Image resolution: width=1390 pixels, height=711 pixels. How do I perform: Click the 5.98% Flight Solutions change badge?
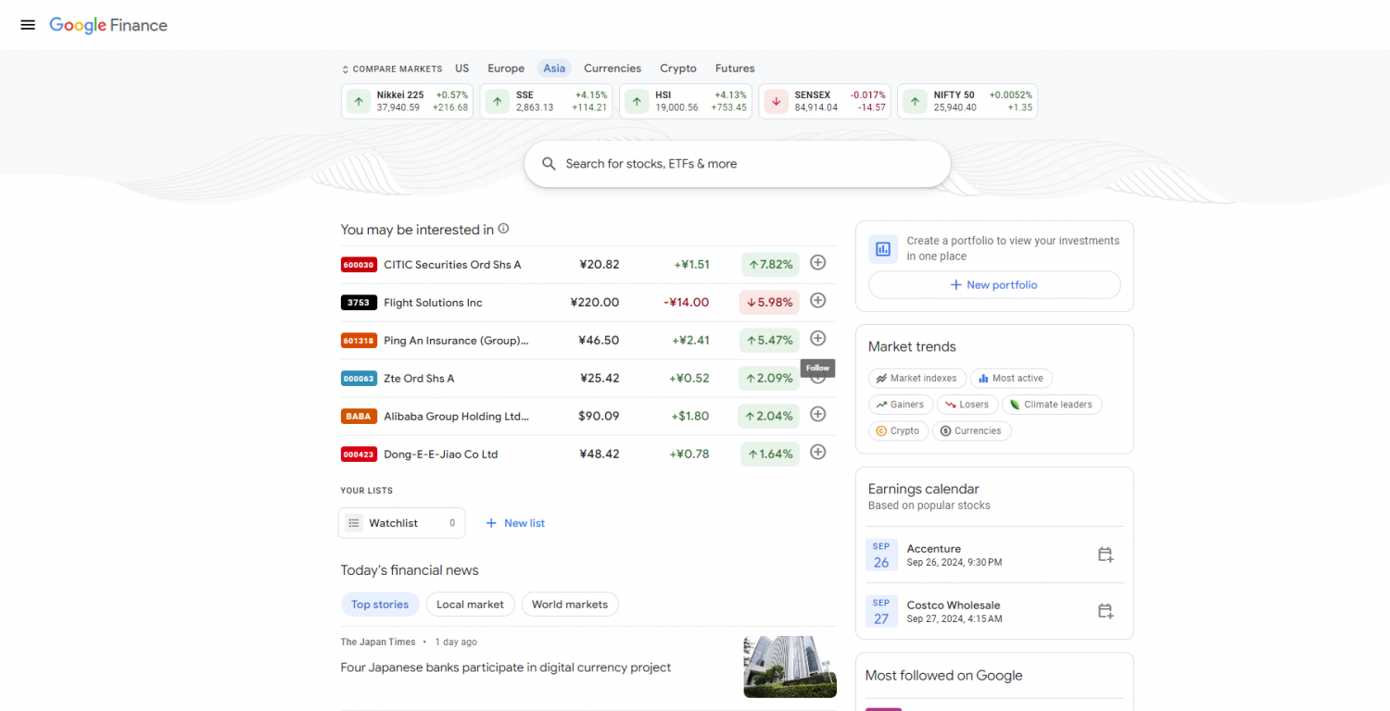click(770, 302)
